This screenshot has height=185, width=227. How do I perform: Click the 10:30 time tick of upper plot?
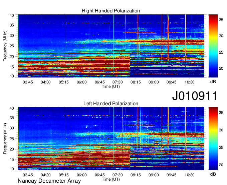pos(190,82)
